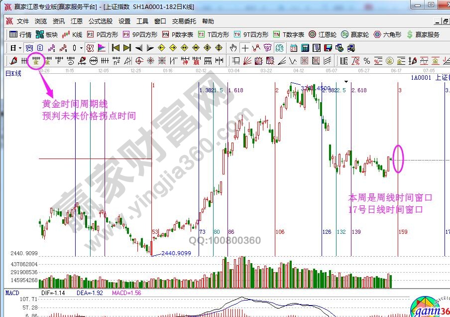The image size is (450, 317).
Task: Click the 板块 sector icon
Action: tap(47, 35)
